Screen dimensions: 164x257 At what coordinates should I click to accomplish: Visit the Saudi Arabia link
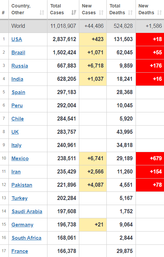click(x=27, y=212)
